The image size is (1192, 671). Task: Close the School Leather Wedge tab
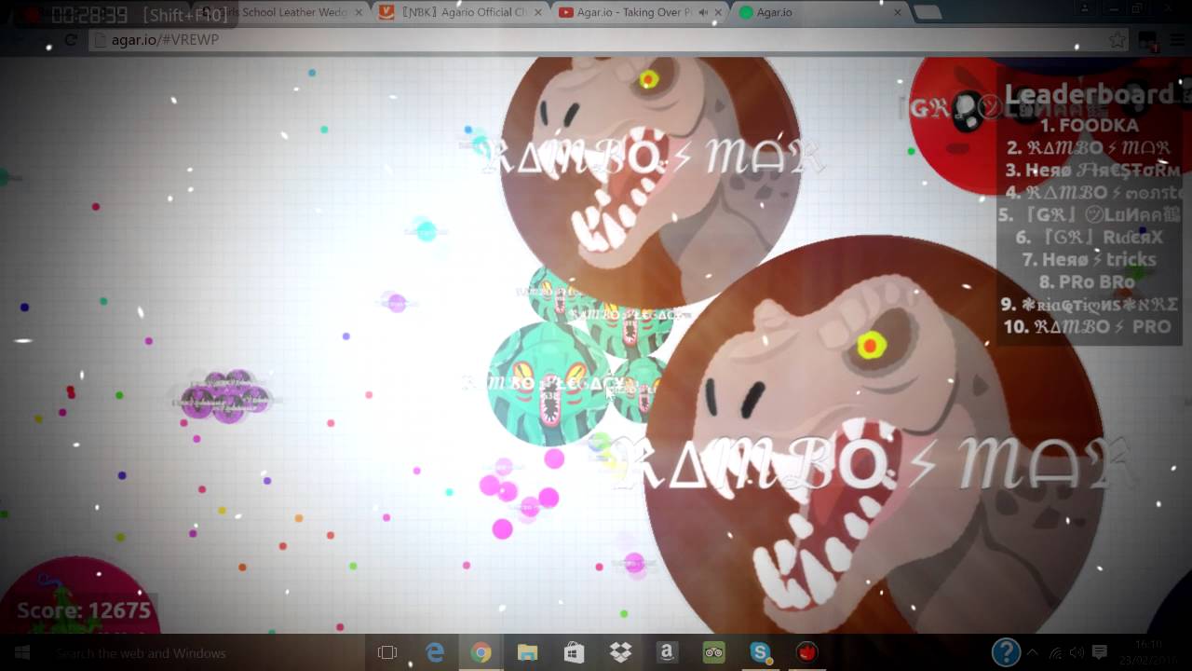point(359,12)
